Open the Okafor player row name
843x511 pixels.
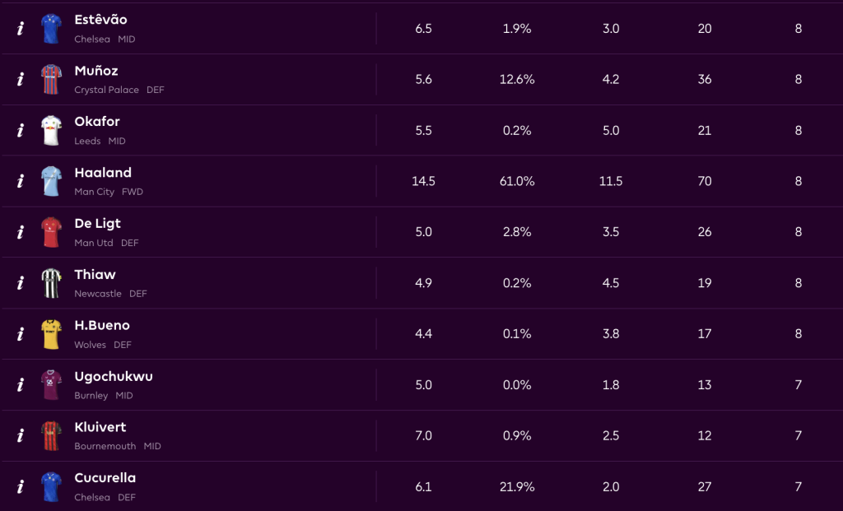tap(97, 122)
